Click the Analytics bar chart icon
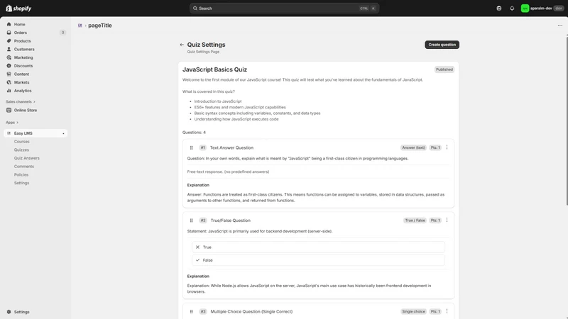568x319 pixels. [9, 91]
